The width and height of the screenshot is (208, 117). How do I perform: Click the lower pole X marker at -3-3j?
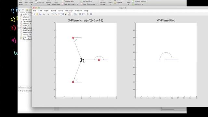(x=73, y=82)
